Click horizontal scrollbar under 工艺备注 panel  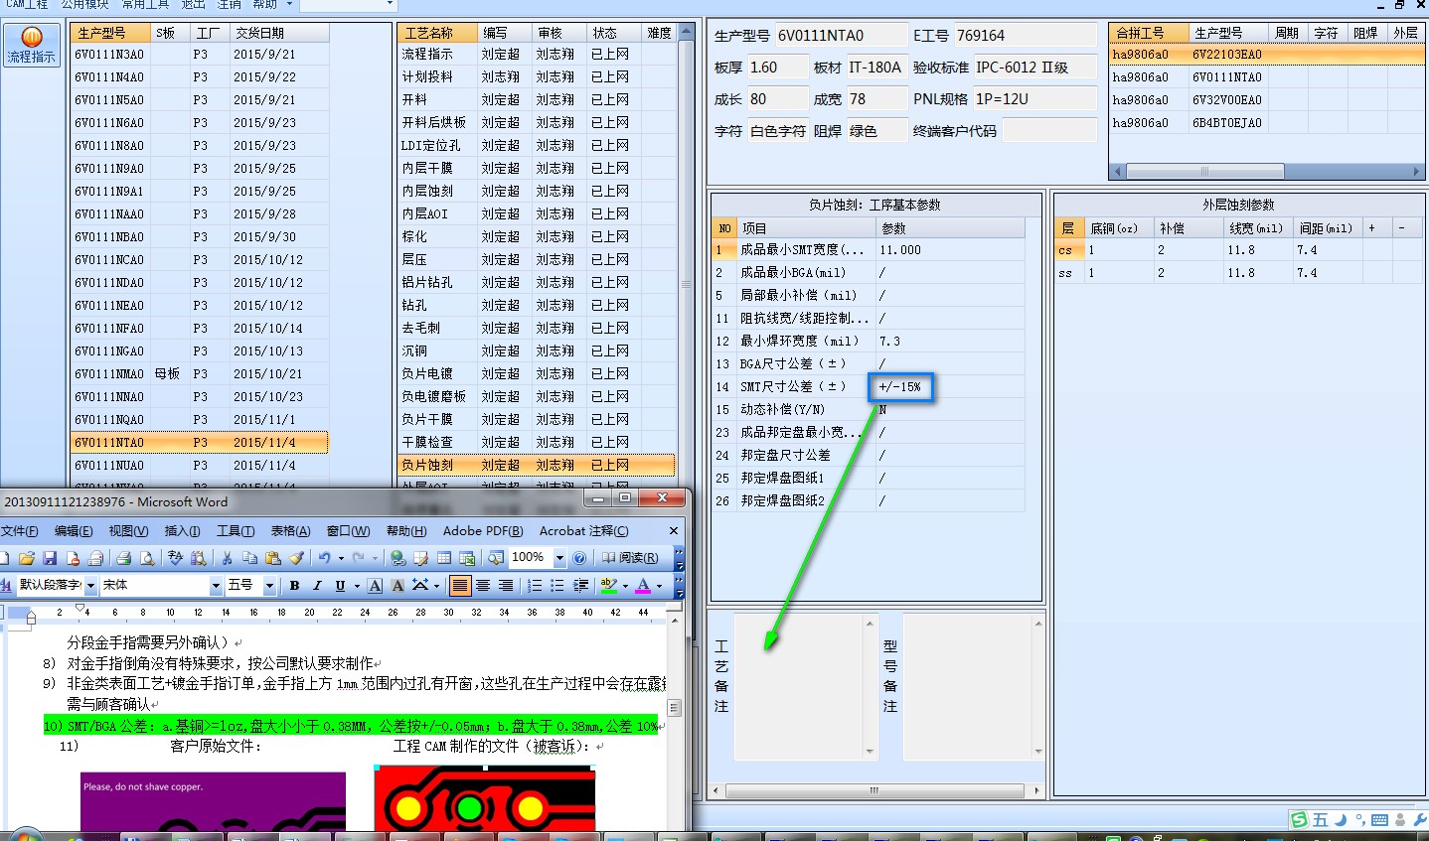click(x=874, y=791)
